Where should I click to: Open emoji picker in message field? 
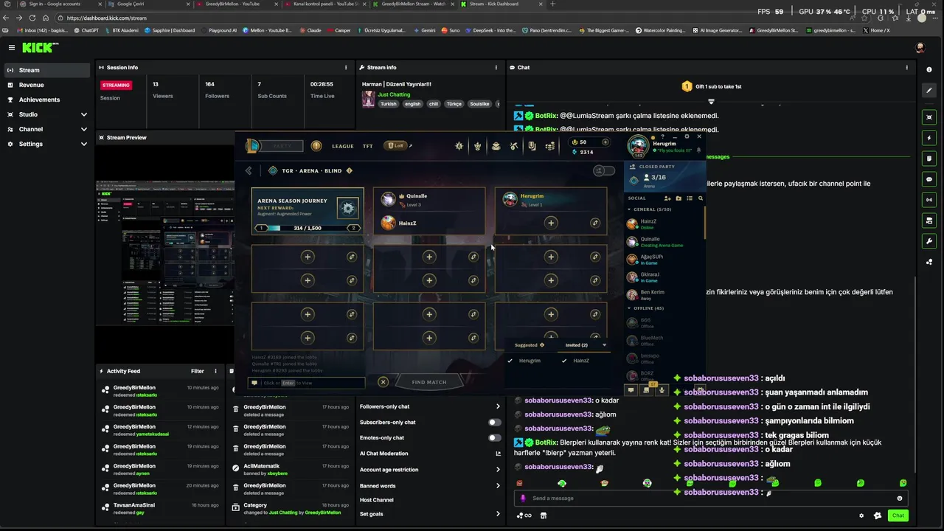tap(899, 498)
